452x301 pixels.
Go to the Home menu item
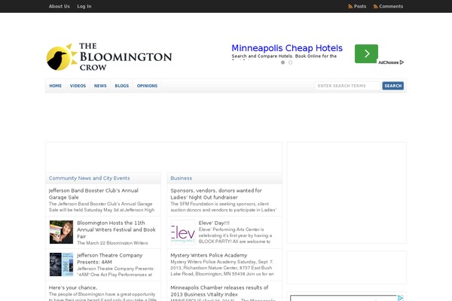coord(55,86)
